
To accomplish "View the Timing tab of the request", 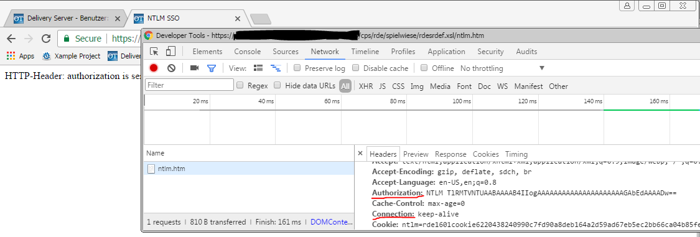I will [x=516, y=154].
